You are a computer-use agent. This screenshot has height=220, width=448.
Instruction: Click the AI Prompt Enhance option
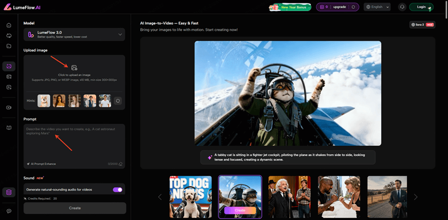pos(42,164)
